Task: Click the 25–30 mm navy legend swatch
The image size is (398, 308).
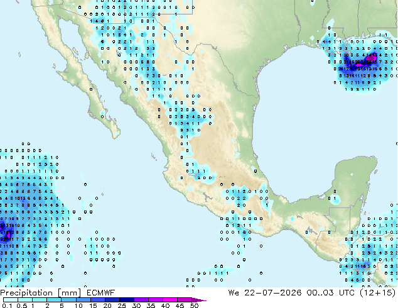Action: (x=126, y=300)
